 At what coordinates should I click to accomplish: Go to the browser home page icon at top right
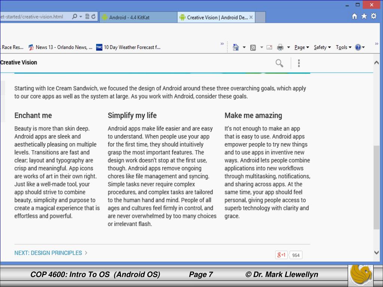pos(355,16)
